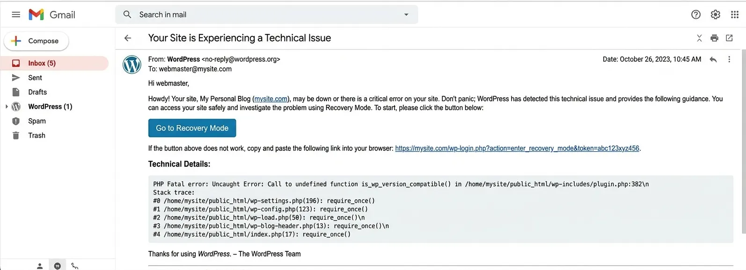Open the wp-login recovery mode URL link
This screenshot has height=270, width=746.
pos(517,149)
